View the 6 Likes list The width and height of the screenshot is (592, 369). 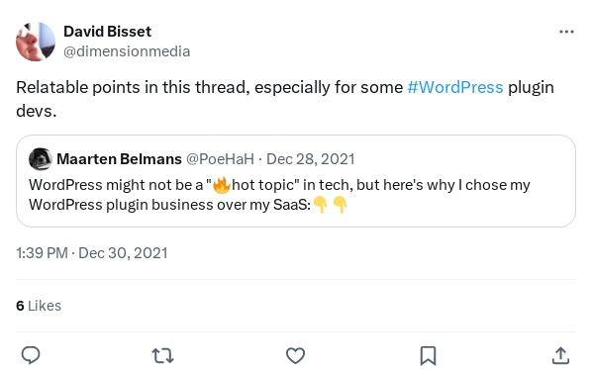tap(39, 306)
